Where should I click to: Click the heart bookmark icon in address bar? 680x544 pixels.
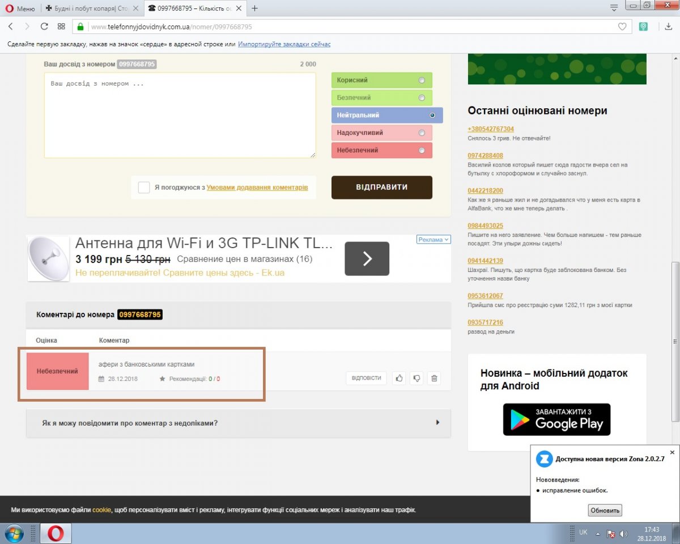coord(622,27)
